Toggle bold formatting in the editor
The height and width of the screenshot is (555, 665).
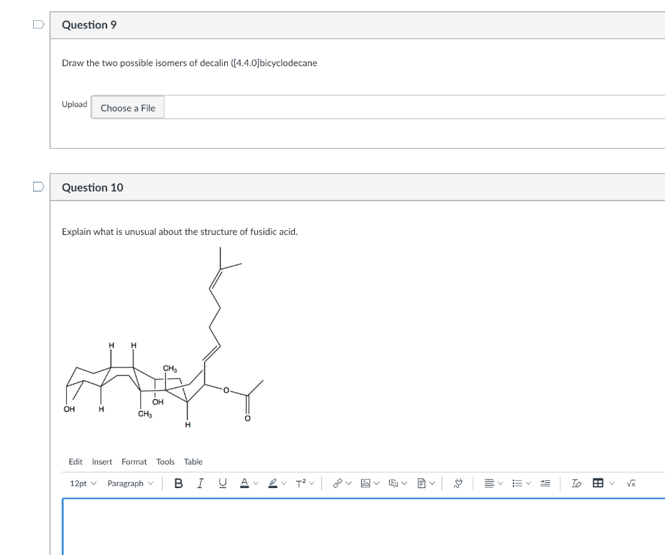point(179,482)
